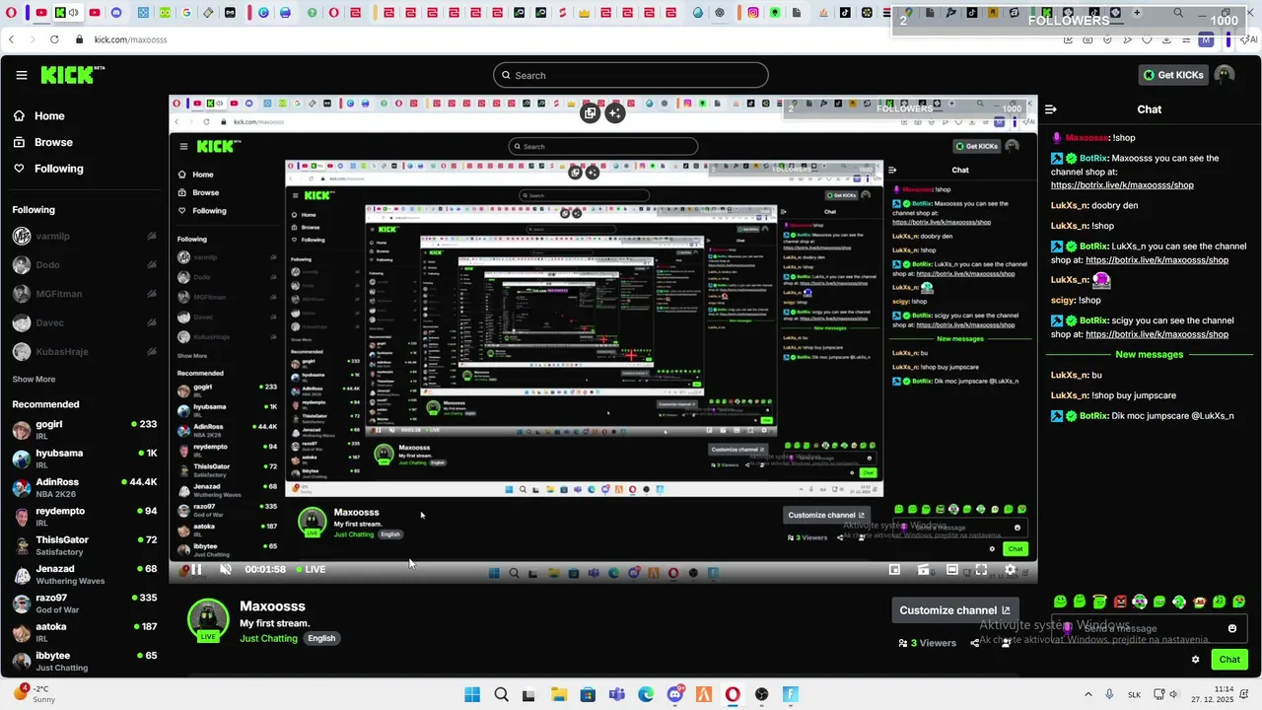Click the red angry emote
Screen dimensions: 1262x710
[1120, 602]
